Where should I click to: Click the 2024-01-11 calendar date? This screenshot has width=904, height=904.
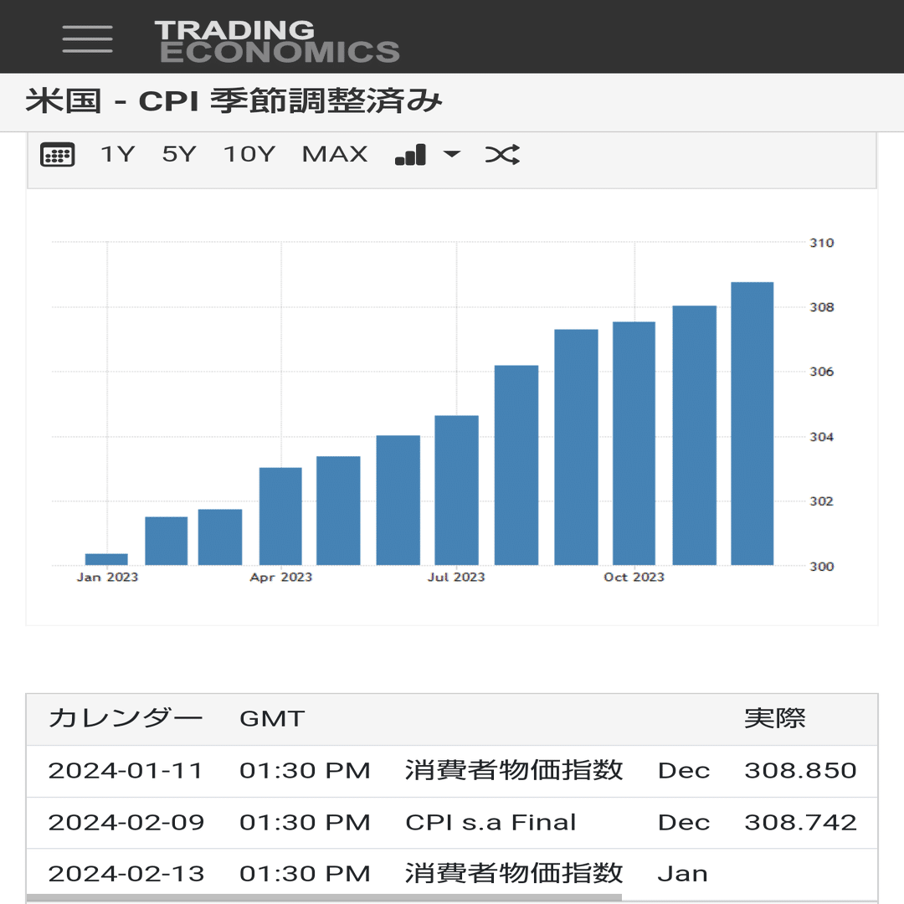pos(125,771)
